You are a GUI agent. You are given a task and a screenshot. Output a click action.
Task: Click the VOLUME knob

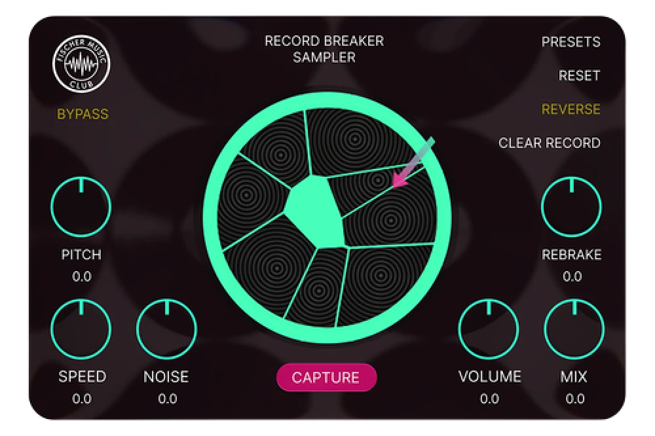(489, 329)
